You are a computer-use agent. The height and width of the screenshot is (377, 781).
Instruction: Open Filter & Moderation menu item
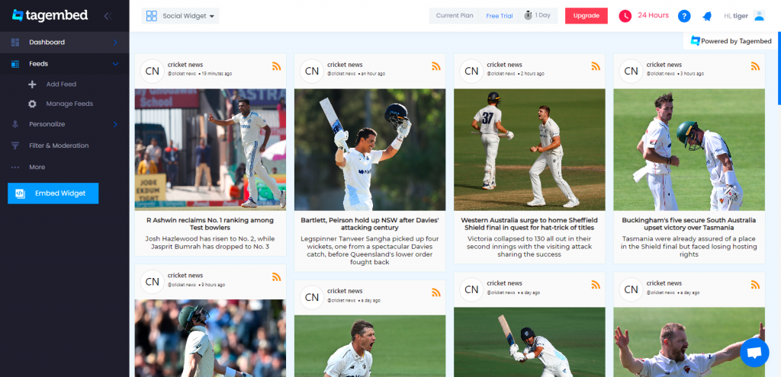point(65,145)
